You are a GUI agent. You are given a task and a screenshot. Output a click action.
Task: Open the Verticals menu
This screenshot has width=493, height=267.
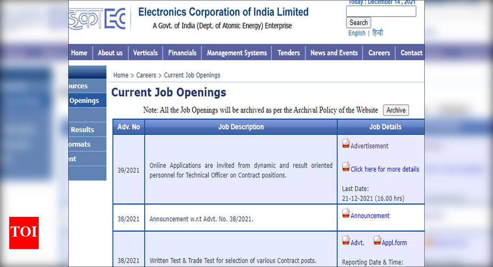point(145,53)
